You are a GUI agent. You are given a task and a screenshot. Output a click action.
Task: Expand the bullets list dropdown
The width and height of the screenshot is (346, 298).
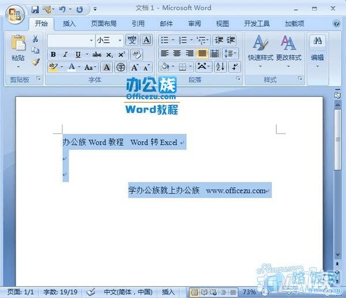173,40
